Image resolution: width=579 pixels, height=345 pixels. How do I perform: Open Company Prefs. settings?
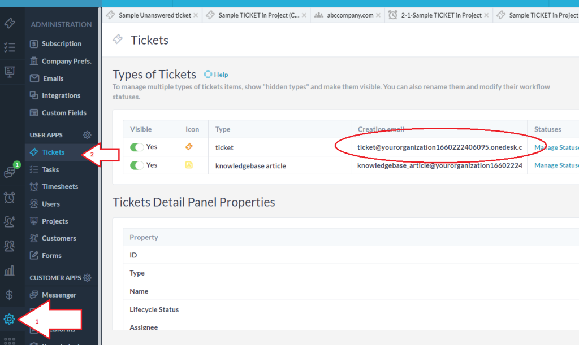[66, 61]
